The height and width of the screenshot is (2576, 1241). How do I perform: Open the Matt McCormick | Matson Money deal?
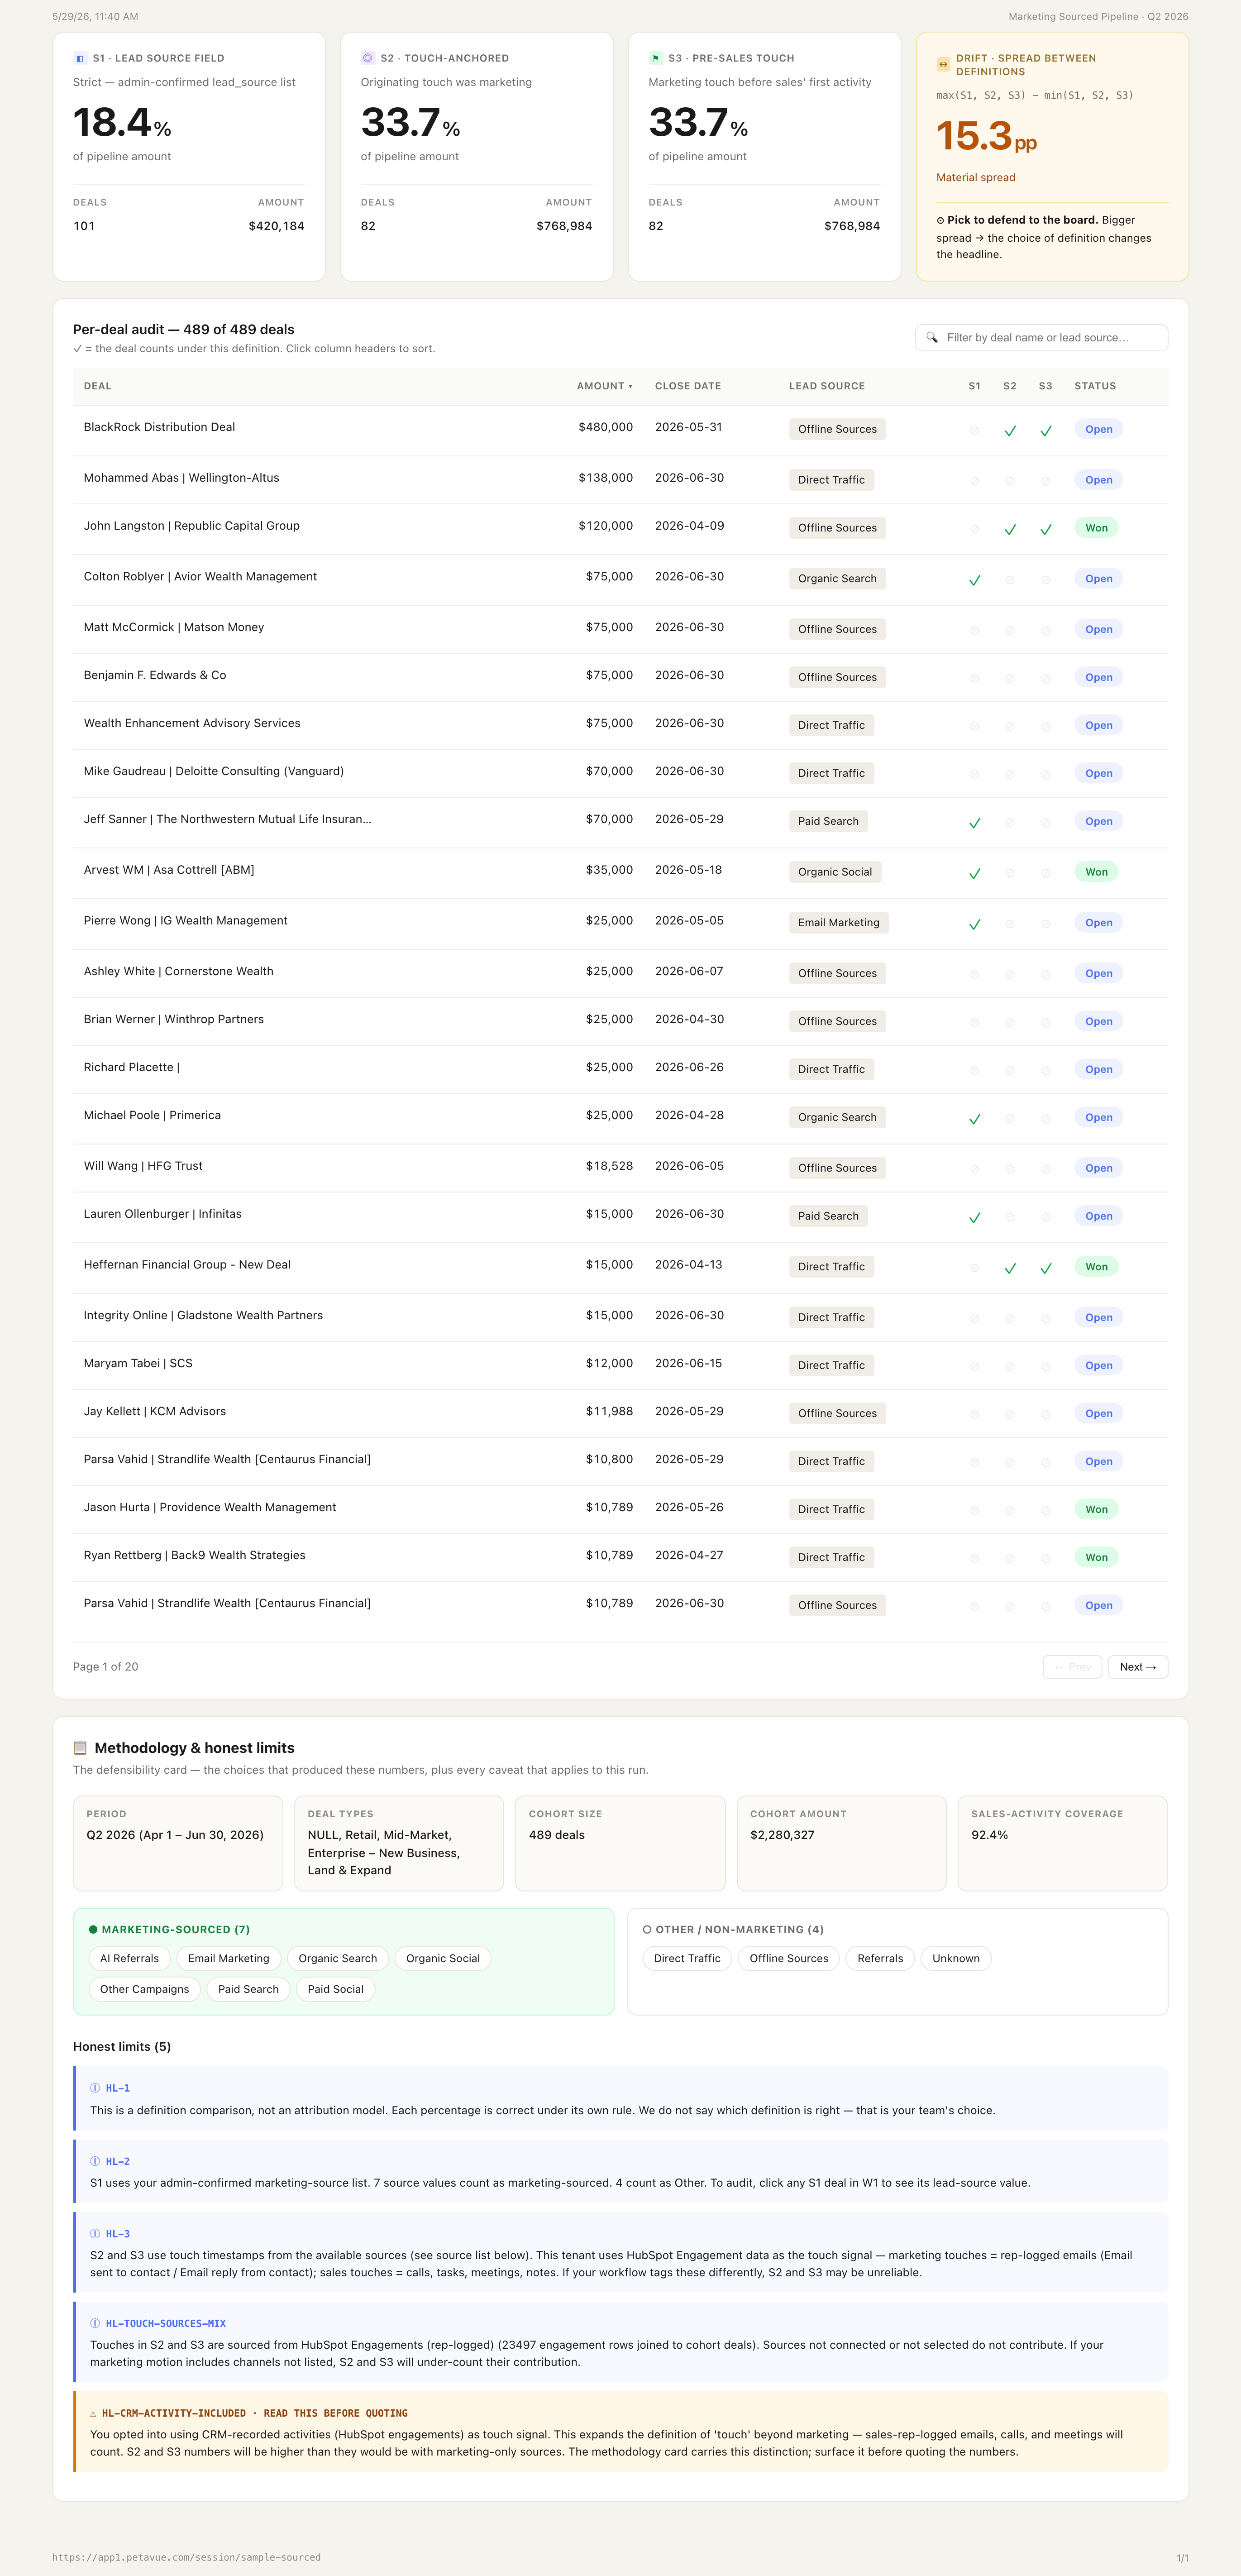click(x=174, y=627)
